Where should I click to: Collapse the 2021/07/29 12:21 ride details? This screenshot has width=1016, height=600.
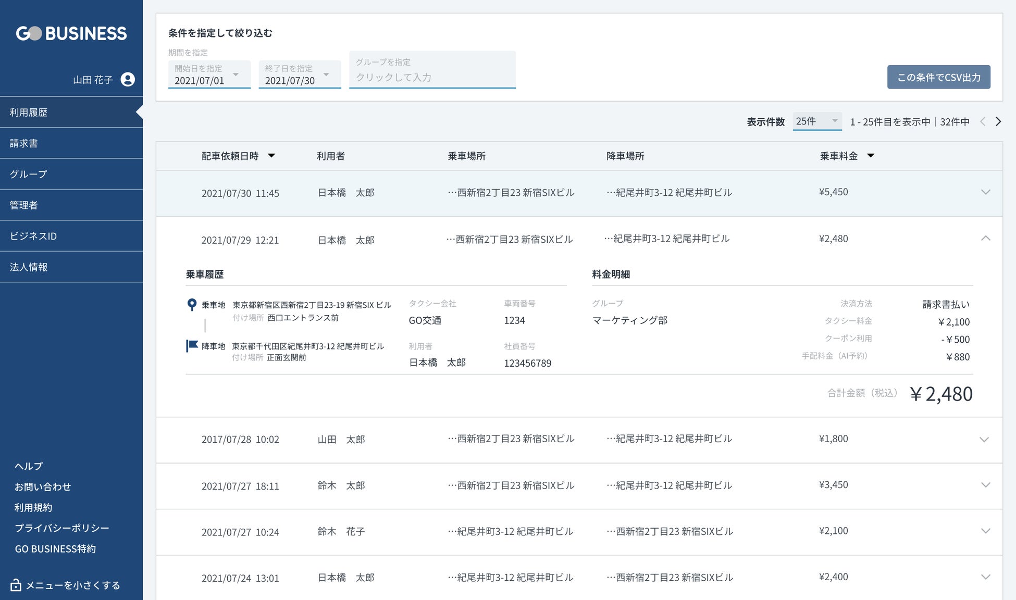(985, 239)
